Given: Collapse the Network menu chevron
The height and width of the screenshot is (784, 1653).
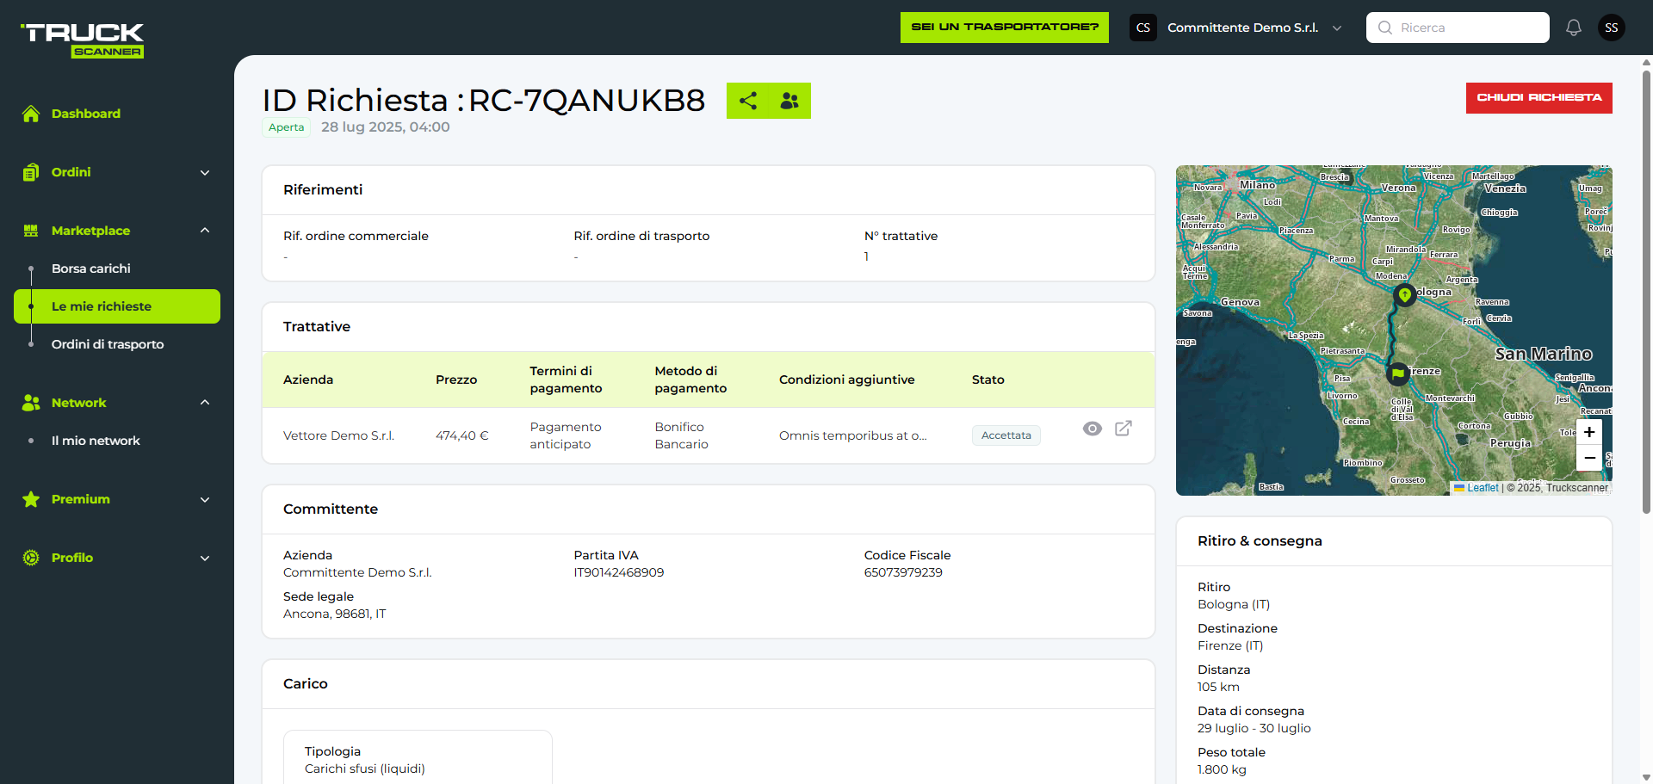Looking at the screenshot, I should point(205,403).
